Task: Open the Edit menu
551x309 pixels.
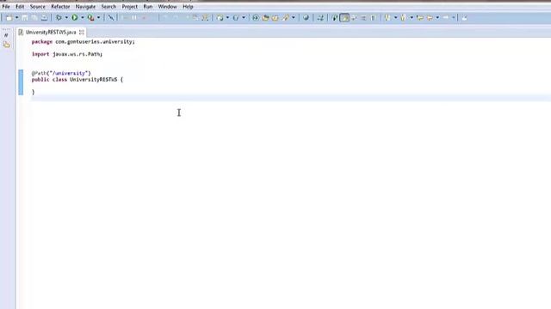Action: tap(20, 7)
